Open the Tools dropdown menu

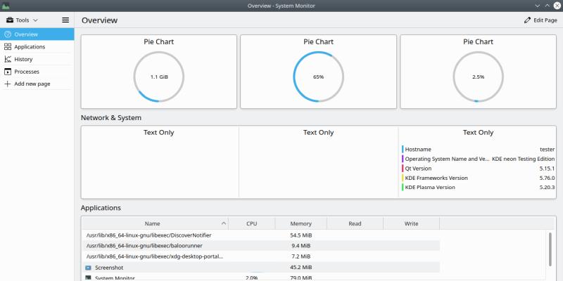[23, 20]
